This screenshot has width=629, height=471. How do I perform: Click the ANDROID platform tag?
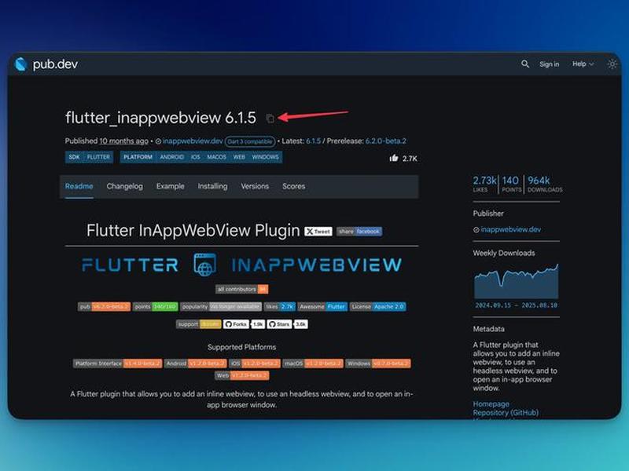(171, 157)
